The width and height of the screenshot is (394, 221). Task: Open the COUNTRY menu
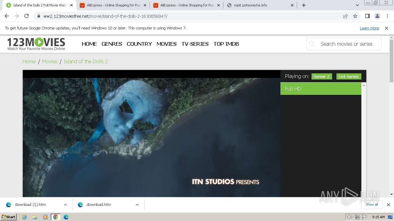coord(139,44)
